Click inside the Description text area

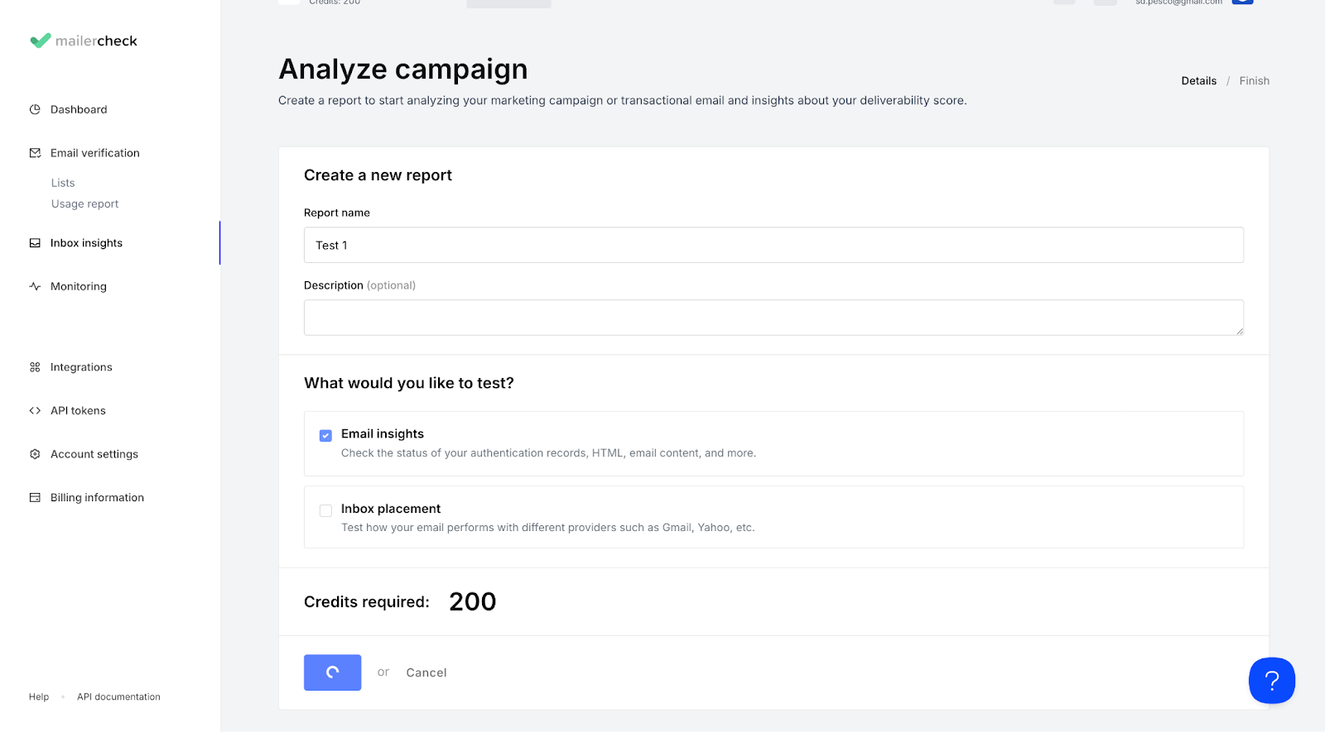[773, 318]
